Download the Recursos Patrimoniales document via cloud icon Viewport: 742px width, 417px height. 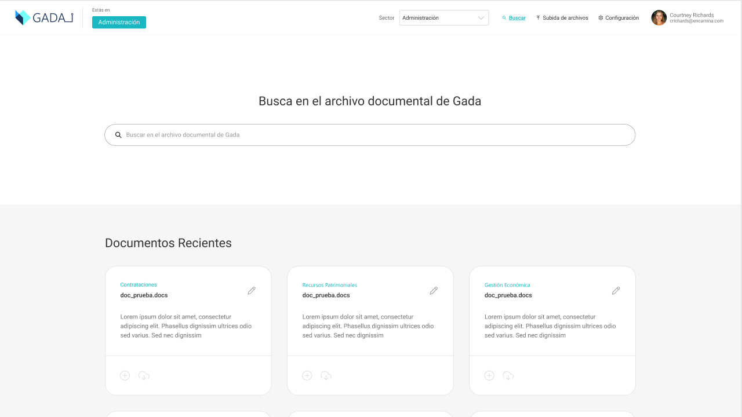pos(326,375)
